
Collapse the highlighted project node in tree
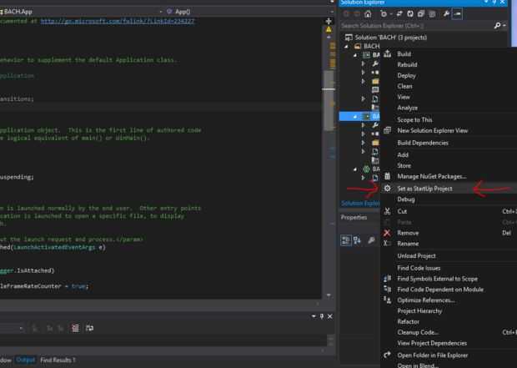tap(355, 116)
